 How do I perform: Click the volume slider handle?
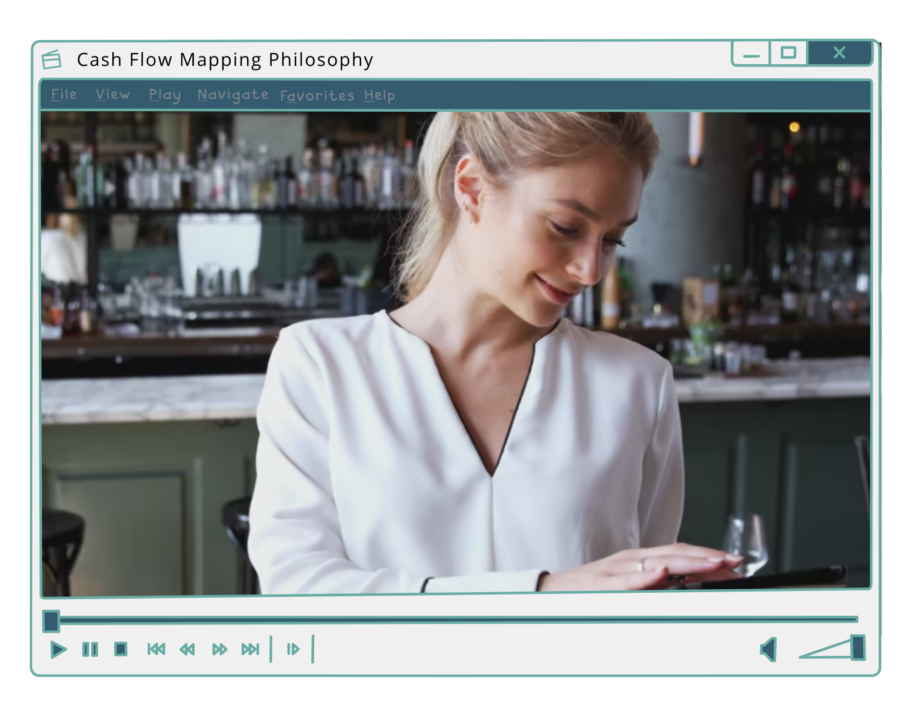(x=858, y=647)
